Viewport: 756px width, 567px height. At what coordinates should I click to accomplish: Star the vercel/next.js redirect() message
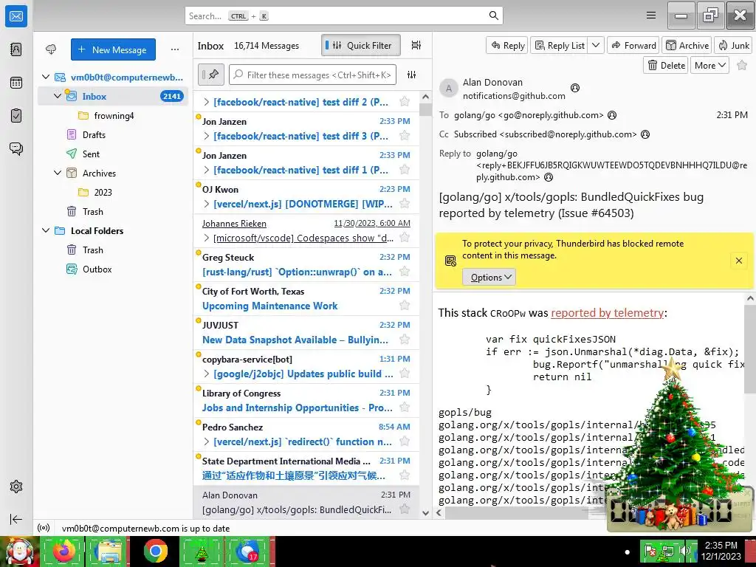point(405,441)
